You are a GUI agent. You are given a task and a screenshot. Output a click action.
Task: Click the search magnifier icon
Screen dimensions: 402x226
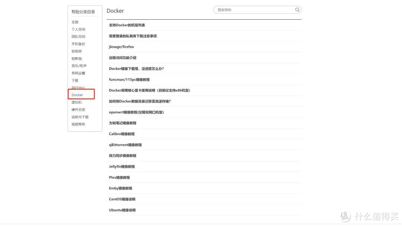297,10
